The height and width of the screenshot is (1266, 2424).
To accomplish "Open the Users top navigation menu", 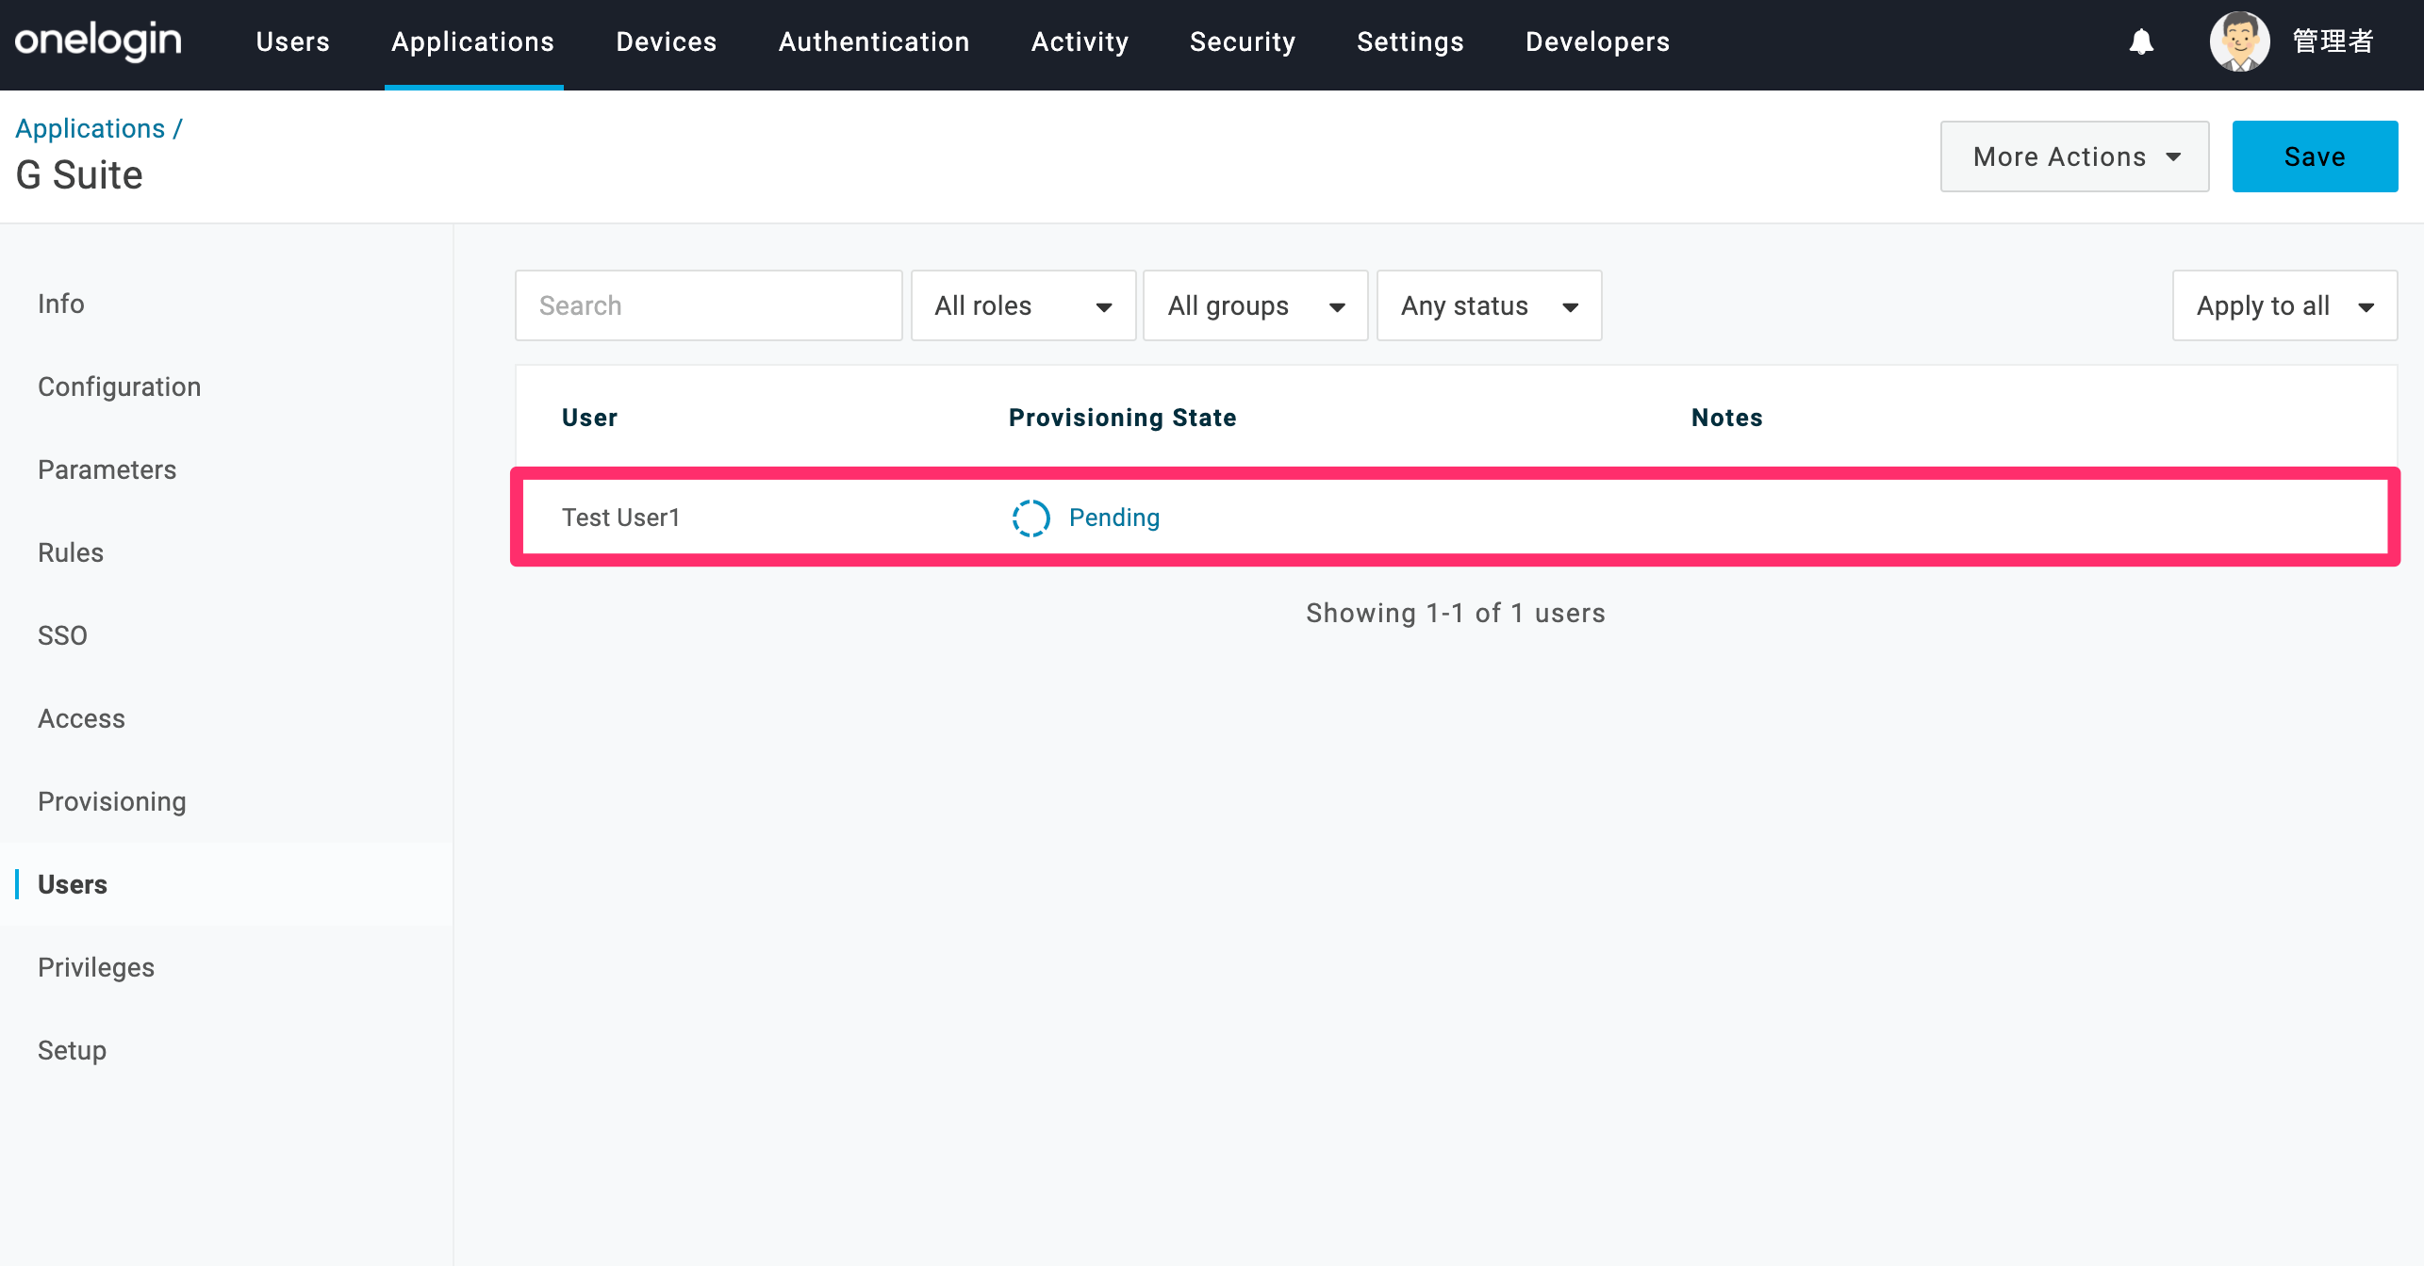I will click(293, 41).
